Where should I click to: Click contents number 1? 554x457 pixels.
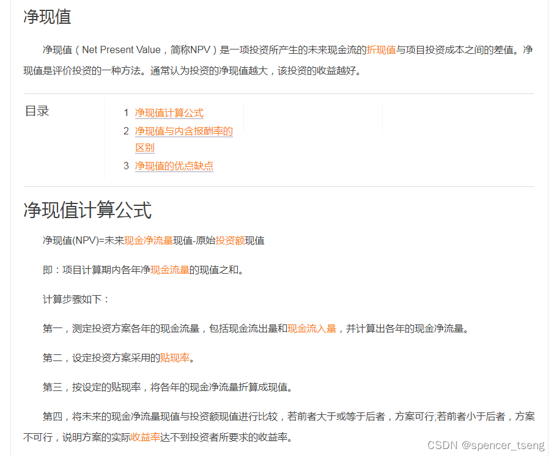[126, 113]
